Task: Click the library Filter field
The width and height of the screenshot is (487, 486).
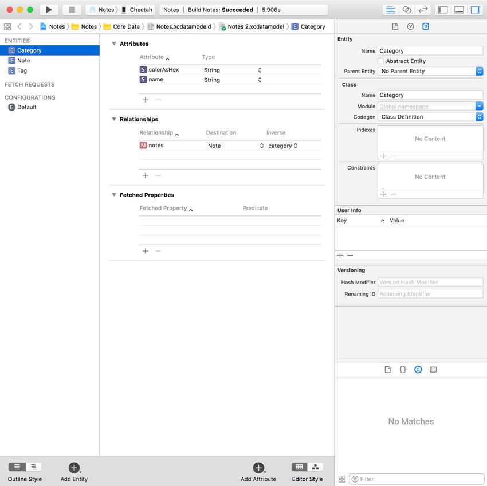Action: [x=417, y=479]
